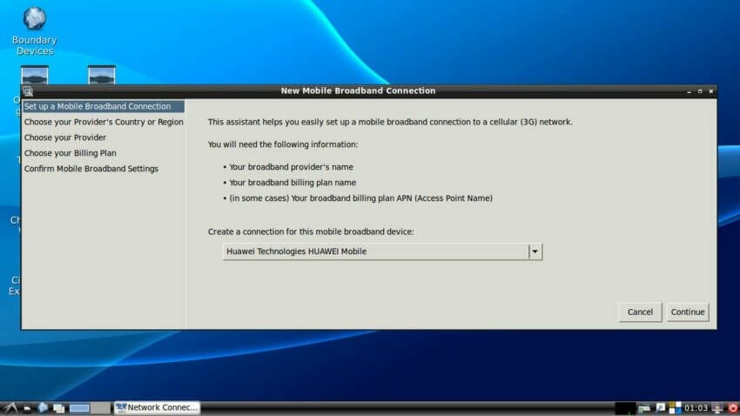Click the bullet mentioning APN (Access Point Name)
This screenshot has height=416, width=740.
360,198
